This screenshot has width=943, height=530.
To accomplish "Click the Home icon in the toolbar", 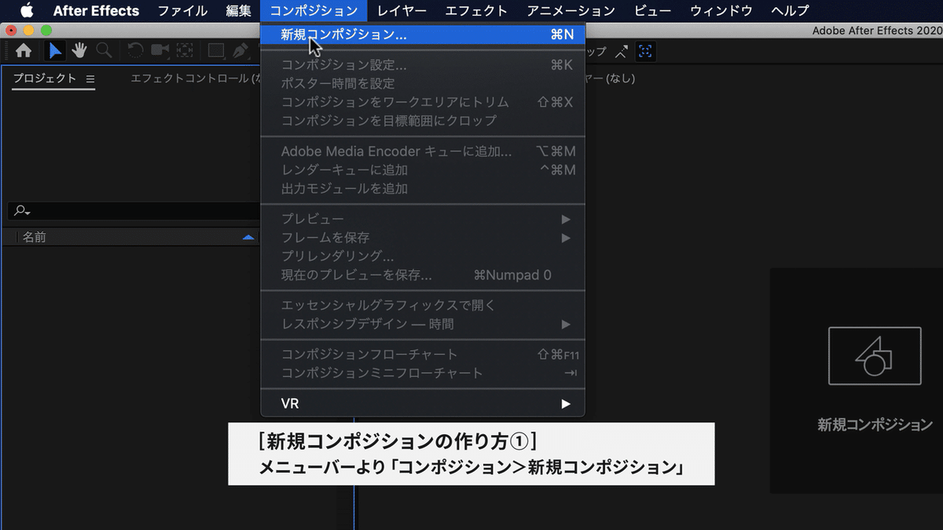I will [x=24, y=51].
